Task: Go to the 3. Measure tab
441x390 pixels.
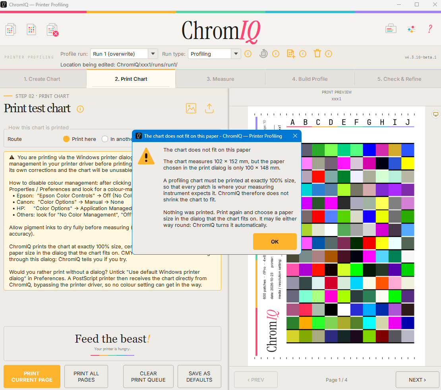Action: (220, 79)
